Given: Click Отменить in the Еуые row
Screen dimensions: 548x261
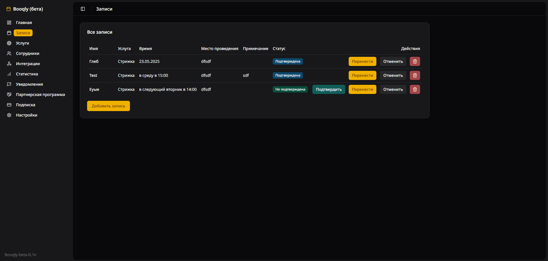Looking at the screenshot, I should [393, 89].
